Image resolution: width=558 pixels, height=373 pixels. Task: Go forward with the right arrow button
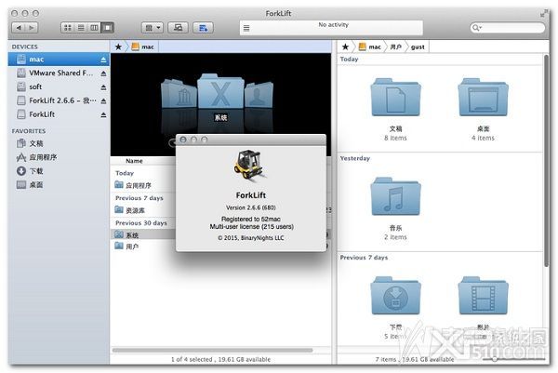coord(32,27)
